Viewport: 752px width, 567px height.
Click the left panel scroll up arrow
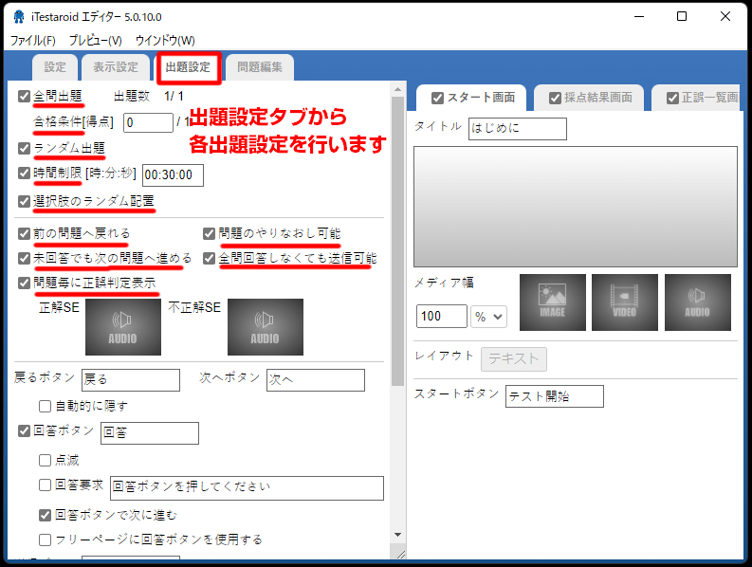click(397, 89)
